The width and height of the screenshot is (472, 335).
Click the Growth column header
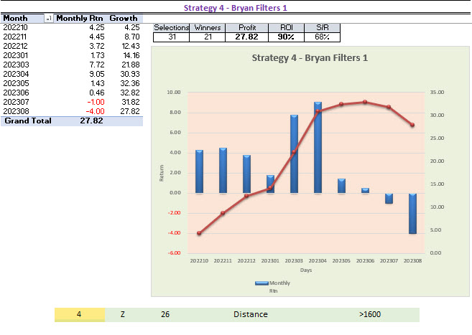[124, 18]
